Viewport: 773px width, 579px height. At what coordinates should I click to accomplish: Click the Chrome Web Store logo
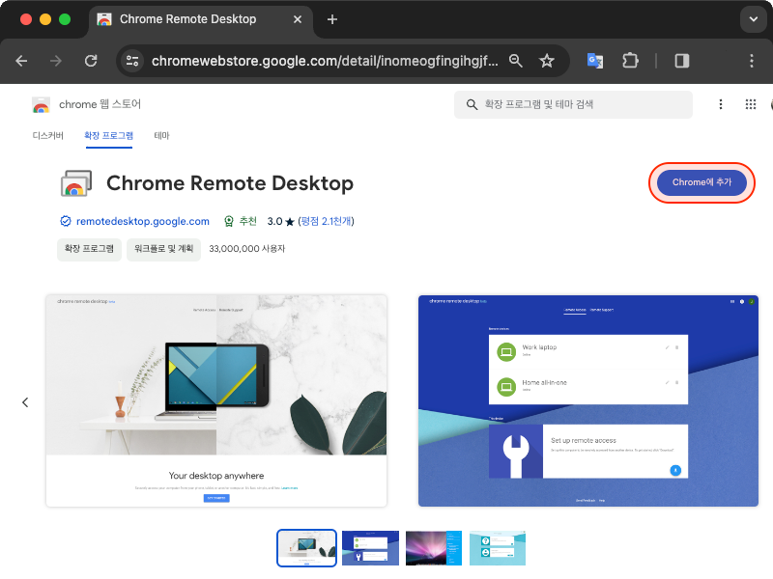(x=41, y=103)
